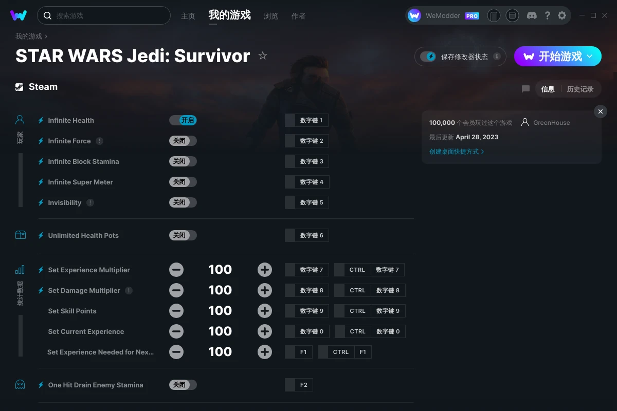Open the 主页 tab

[x=188, y=16]
